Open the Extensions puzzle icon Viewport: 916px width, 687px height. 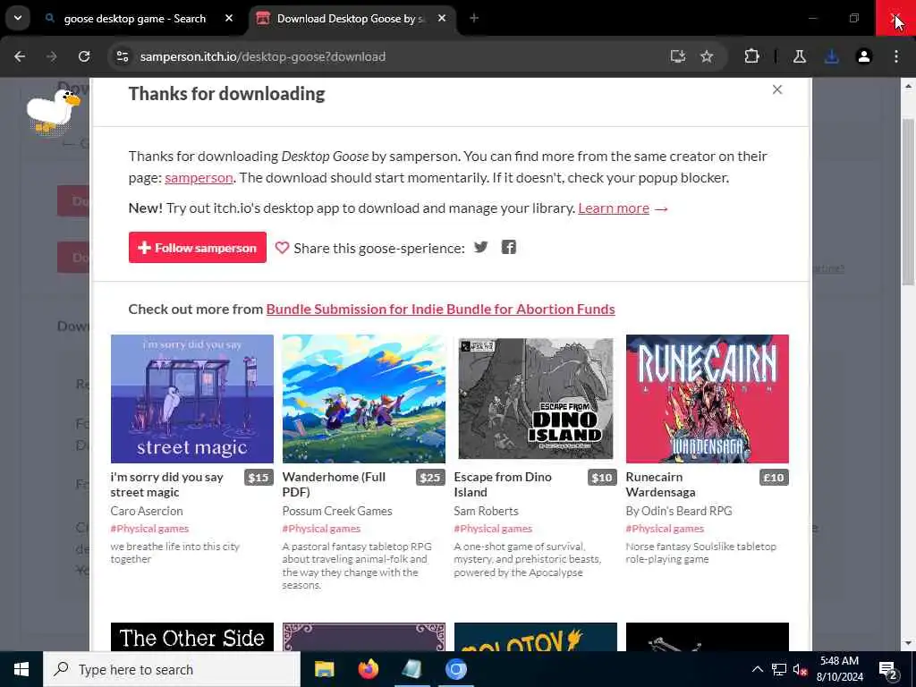click(751, 56)
